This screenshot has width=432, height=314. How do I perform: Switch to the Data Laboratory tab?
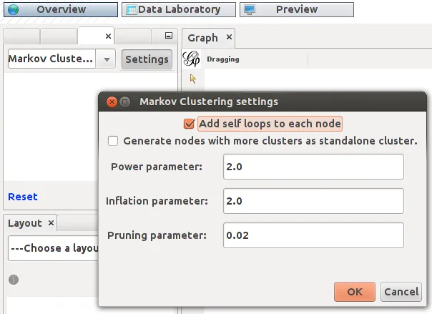coord(179,9)
